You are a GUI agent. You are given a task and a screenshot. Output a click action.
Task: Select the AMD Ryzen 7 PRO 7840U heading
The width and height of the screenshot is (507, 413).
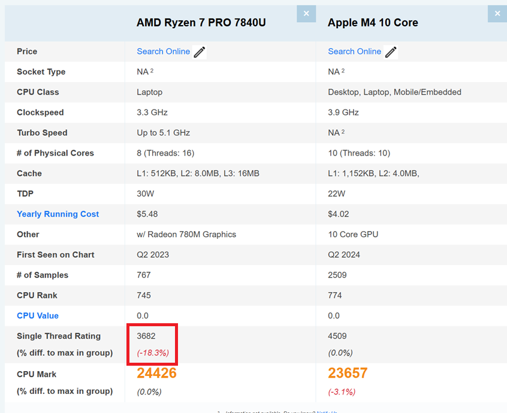coord(201,23)
